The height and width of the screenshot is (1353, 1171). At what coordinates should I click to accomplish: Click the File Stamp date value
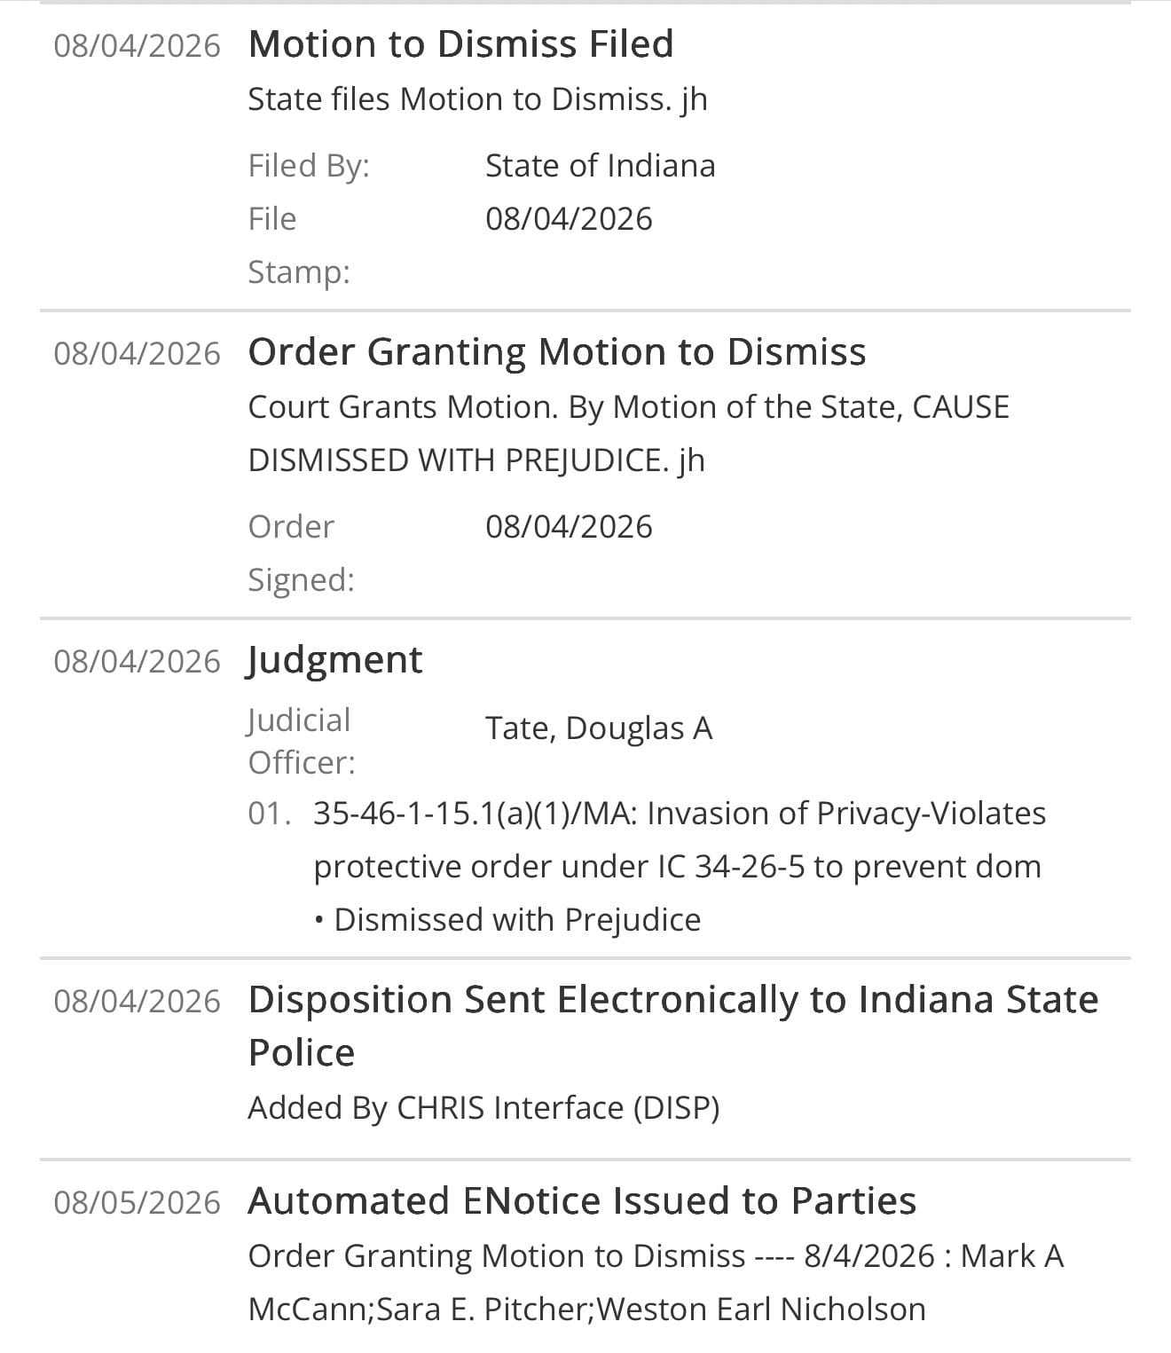coord(569,219)
